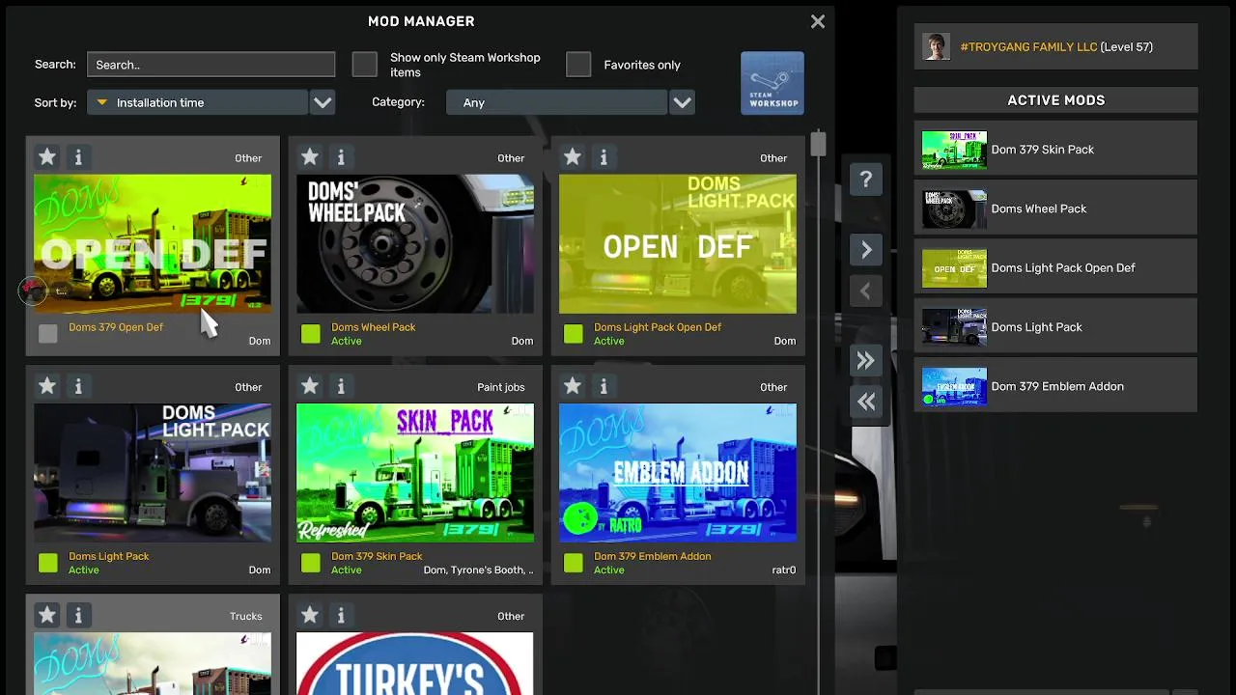This screenshot has width=1236, height=695.
Task: View info of Doms Light Pack card
Action: [x=78, y=386]
